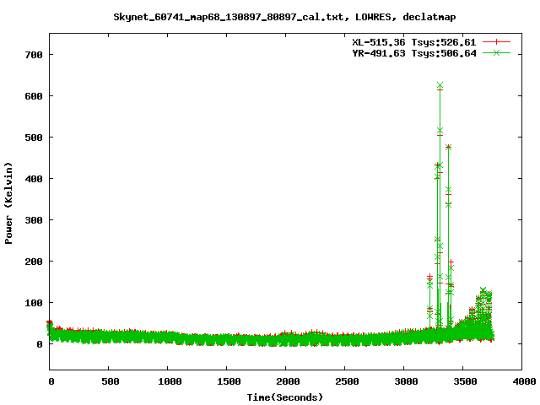Click the y-axis tick label 100

34,303
